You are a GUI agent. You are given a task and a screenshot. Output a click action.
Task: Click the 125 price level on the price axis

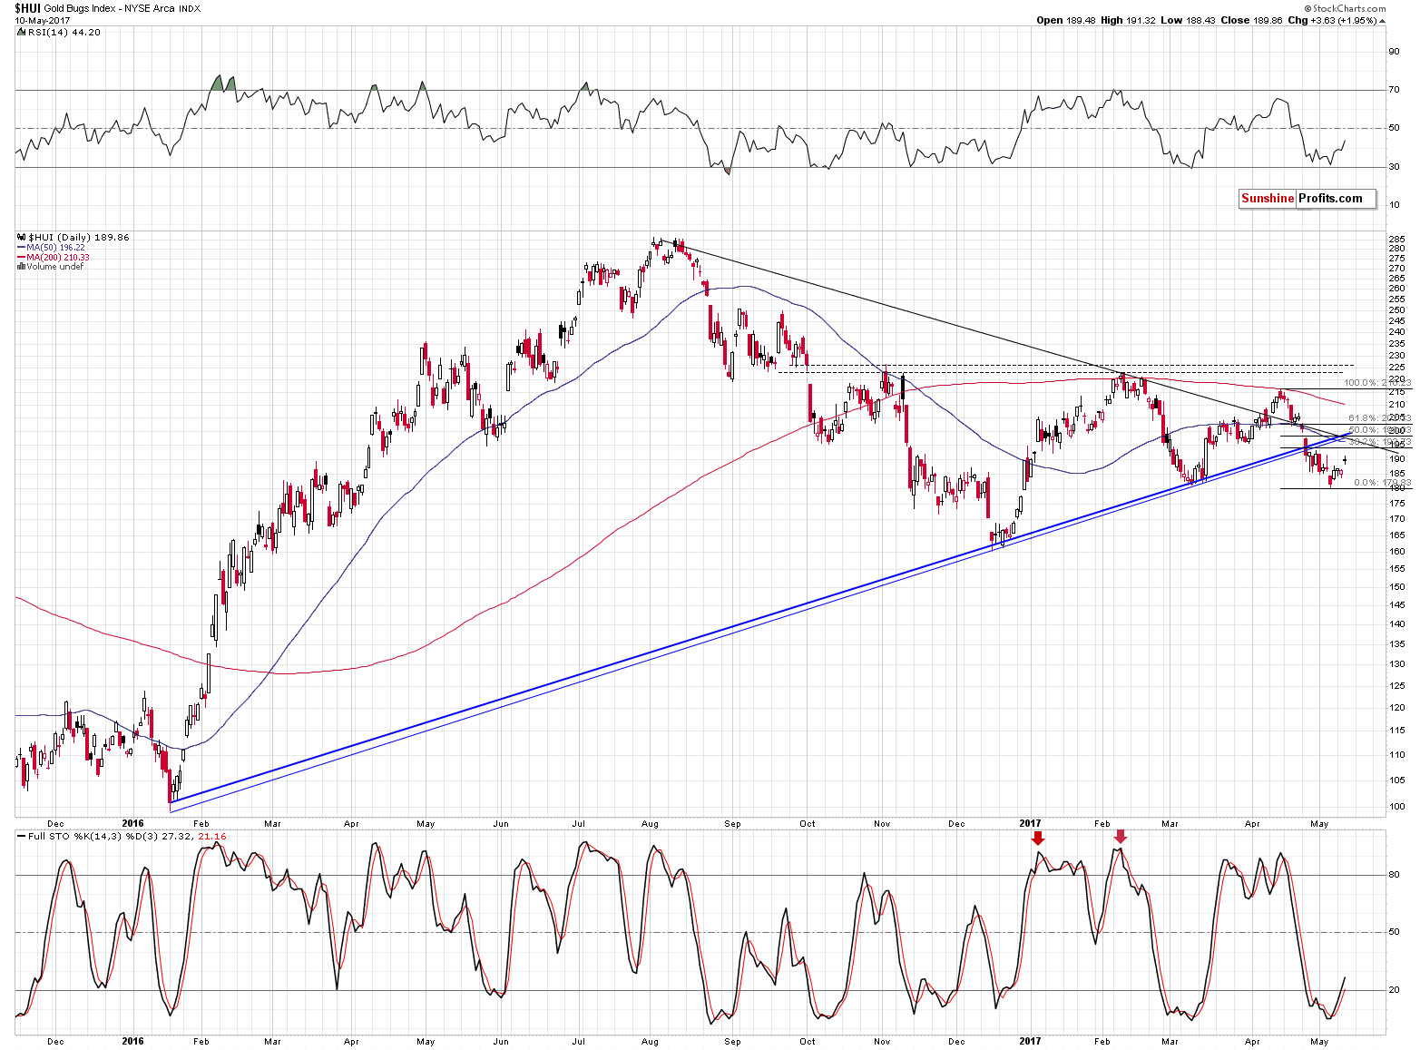[1396, 685]
